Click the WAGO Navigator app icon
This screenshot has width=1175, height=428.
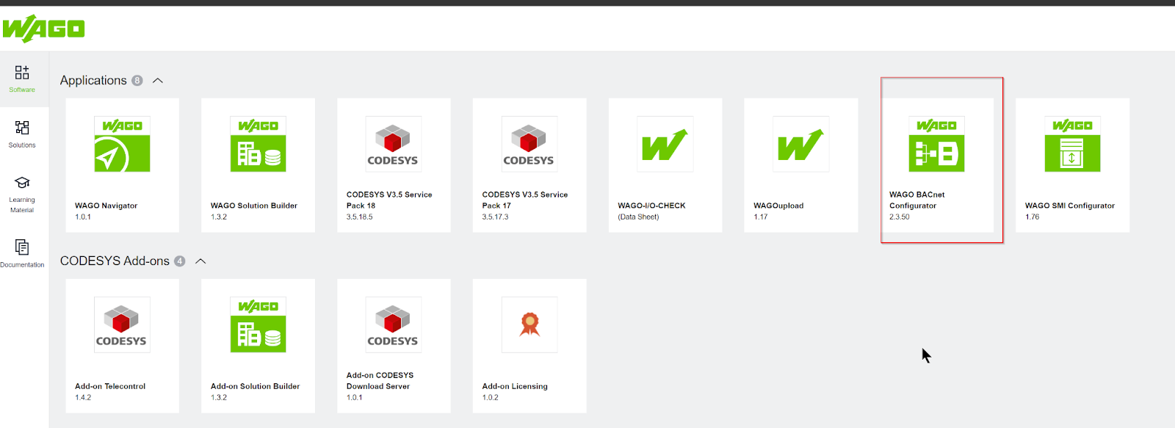point(122,144)
